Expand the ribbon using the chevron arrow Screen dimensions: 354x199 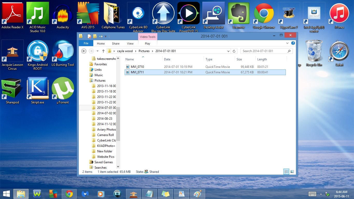point(287,43)
